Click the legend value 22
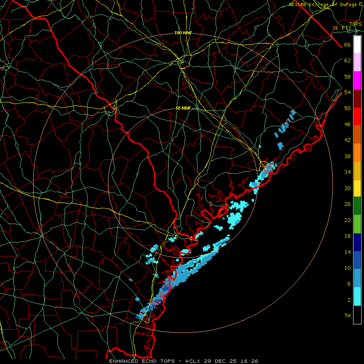This screenshot has height=364, width=364. click(347, 220)
